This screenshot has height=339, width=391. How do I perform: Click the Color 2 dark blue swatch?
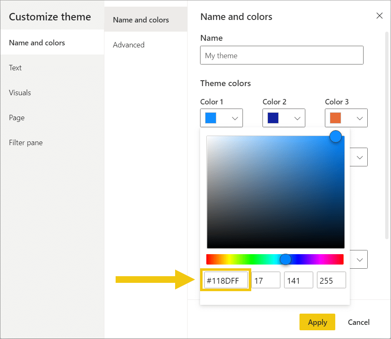pos(273,118)
